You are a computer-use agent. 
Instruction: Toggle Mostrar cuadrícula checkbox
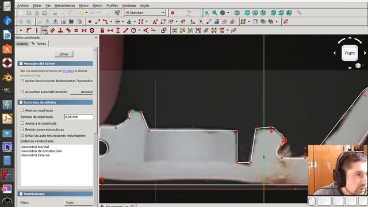click(22, 110)
